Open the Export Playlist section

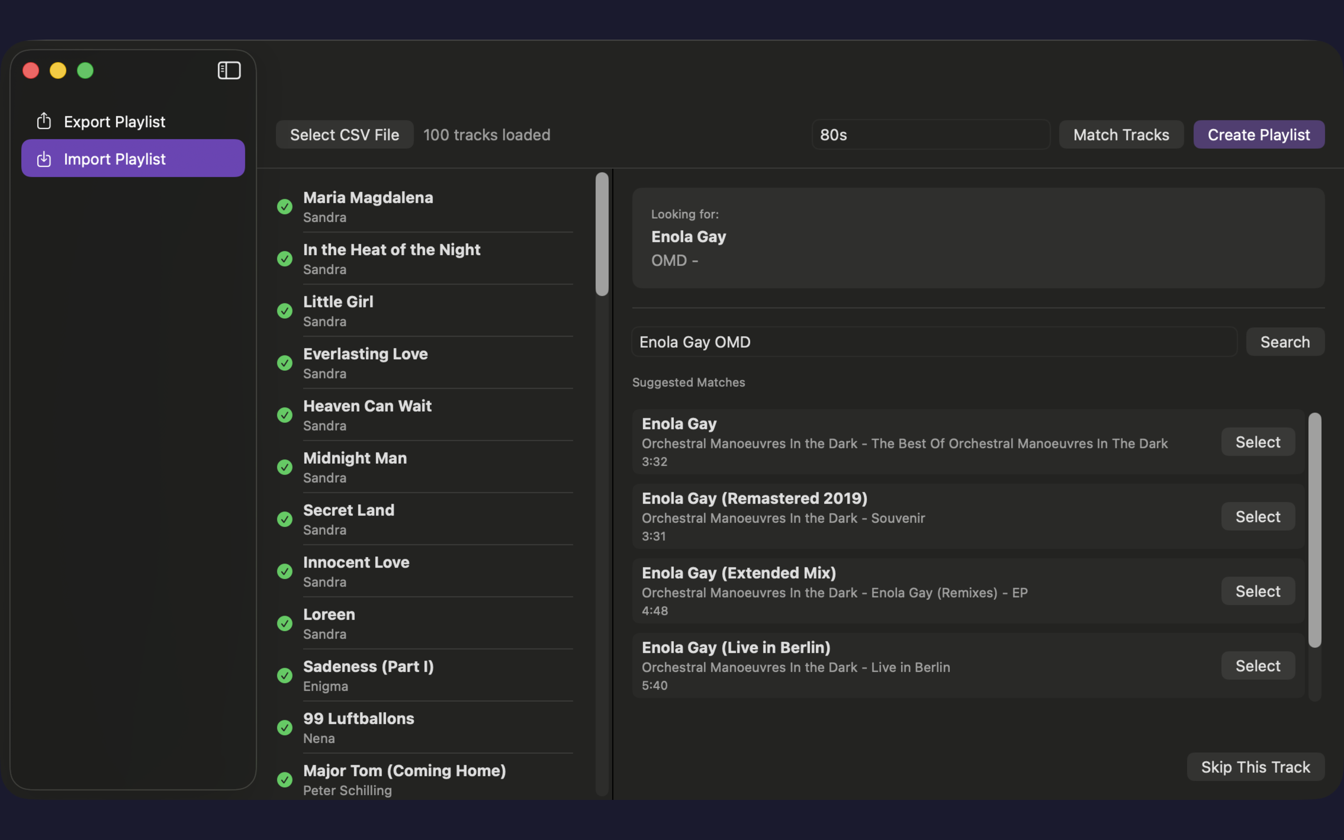click(x=114, y=121)
